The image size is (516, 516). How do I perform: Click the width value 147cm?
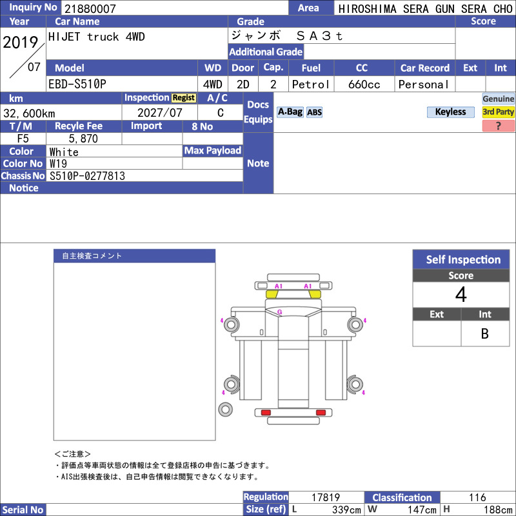pyautogui.click(x=422, y=510)
